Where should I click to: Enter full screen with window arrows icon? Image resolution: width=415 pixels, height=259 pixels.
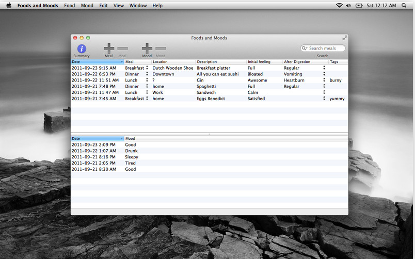[345, 38]
